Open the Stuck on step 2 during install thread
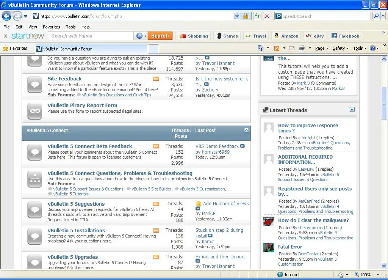The width and height of the screenshot is (388, 280). pyautogui.click(x=219, y=233)
